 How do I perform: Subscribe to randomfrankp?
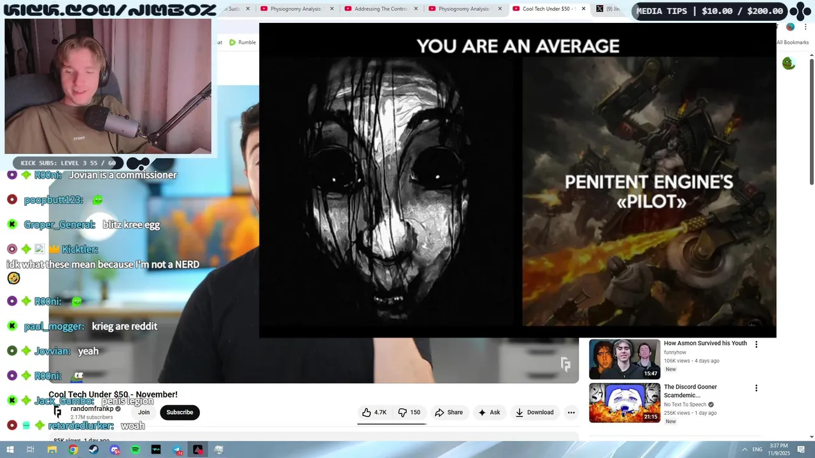(180, 412)
